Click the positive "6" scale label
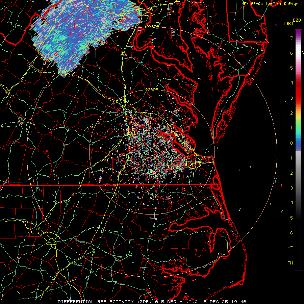The height and width of the screenshot is (304, 304). [292, 53]
